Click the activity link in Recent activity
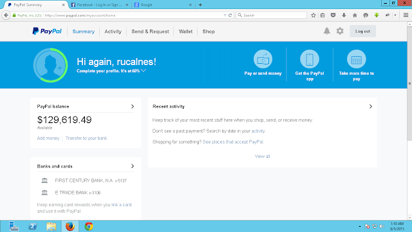412x232 pixels. tap(258, 131)
